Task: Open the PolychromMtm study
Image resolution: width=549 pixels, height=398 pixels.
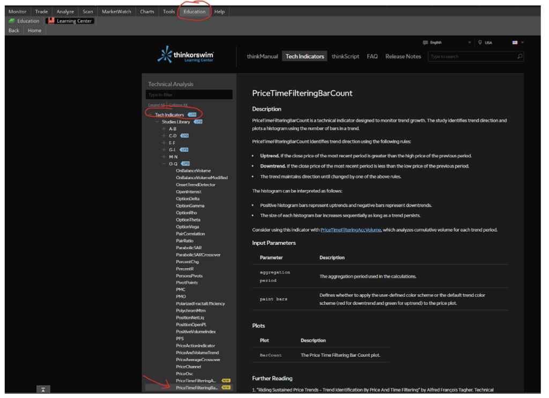Action: coord(190,311)
